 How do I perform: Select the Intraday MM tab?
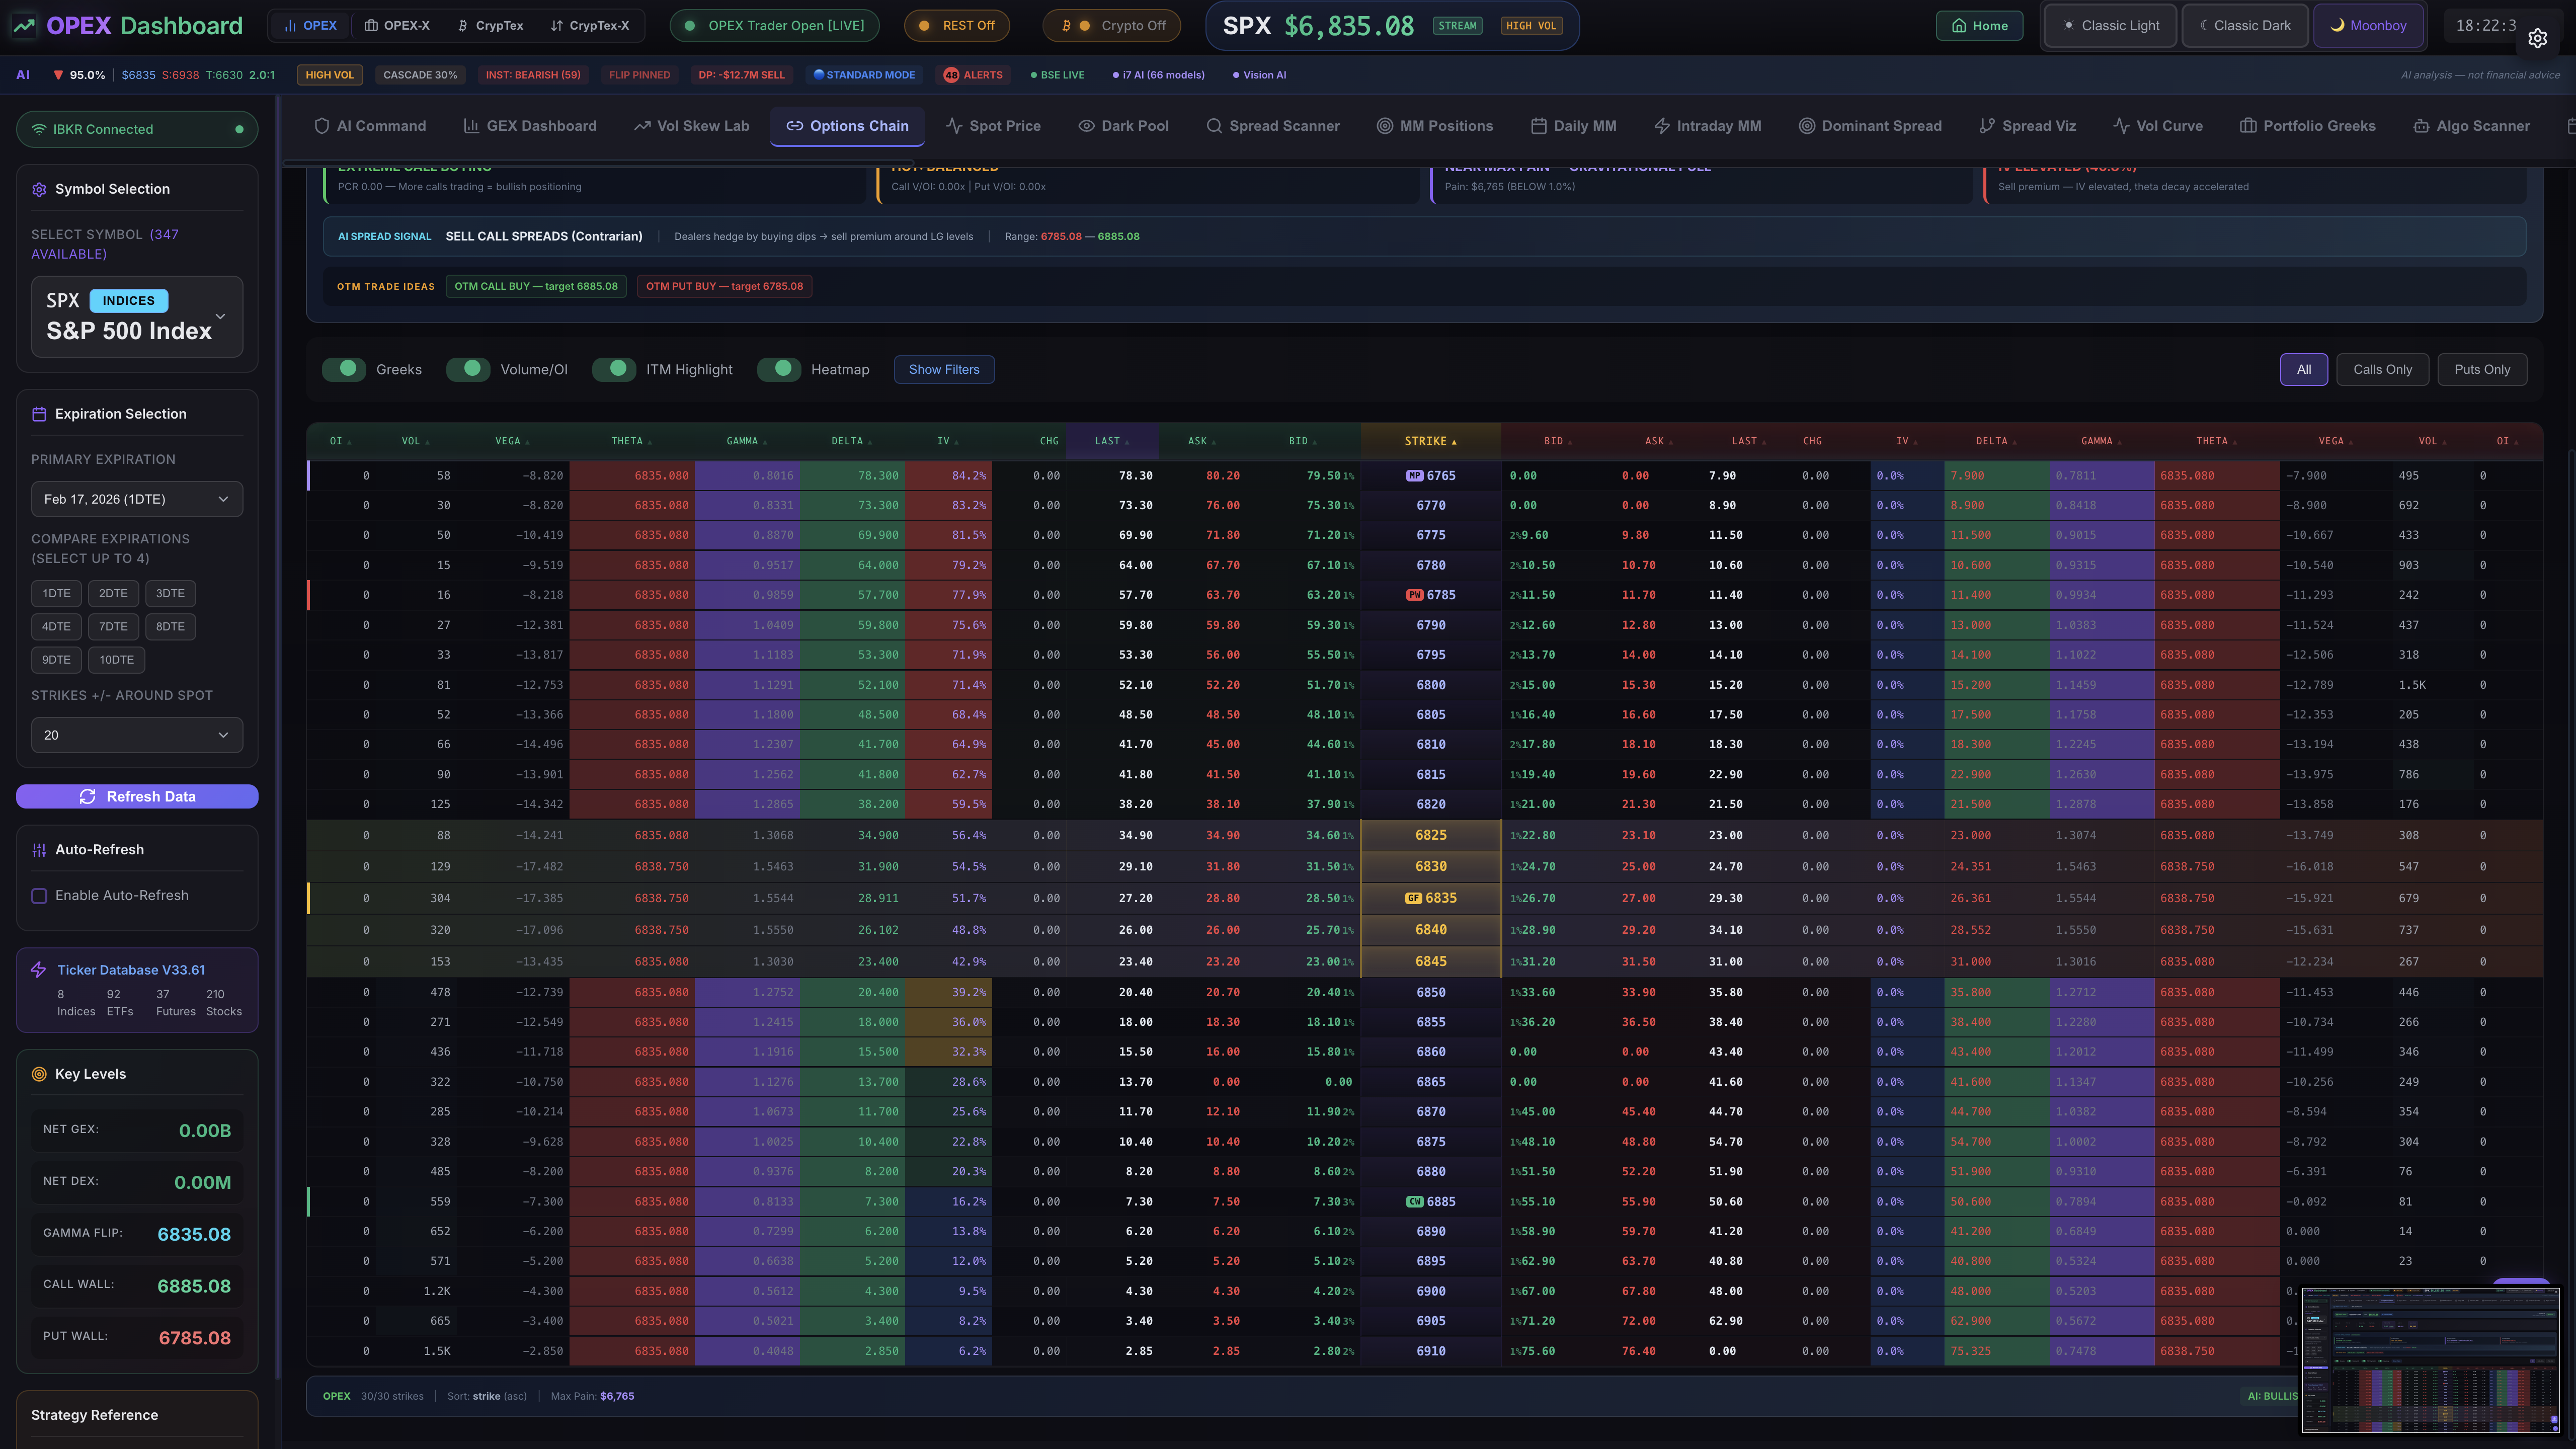1707,125
